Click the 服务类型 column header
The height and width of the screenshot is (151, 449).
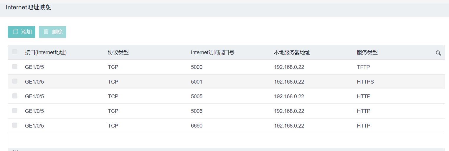coord(367,52)
